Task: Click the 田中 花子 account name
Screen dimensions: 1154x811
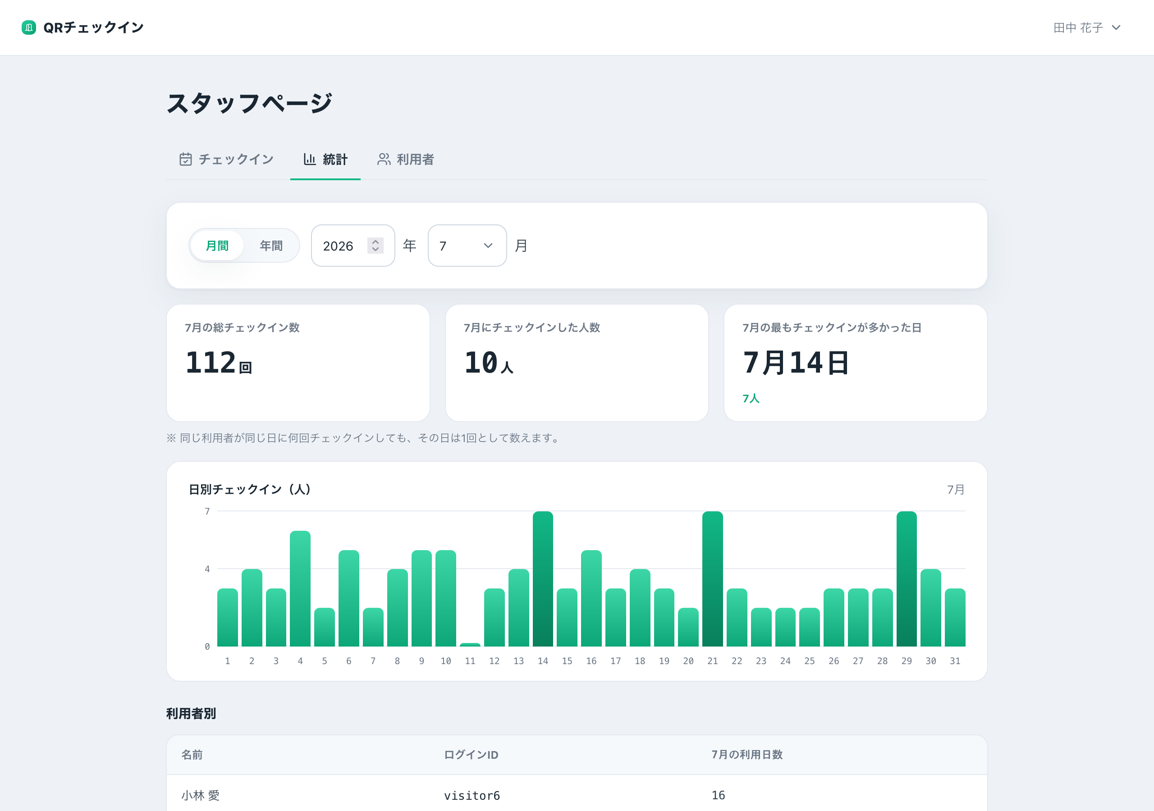Action: click(1078, 27)
